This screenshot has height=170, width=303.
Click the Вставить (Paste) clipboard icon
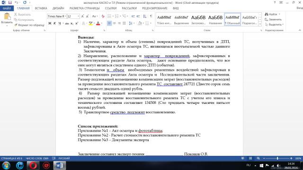[7, 17]
